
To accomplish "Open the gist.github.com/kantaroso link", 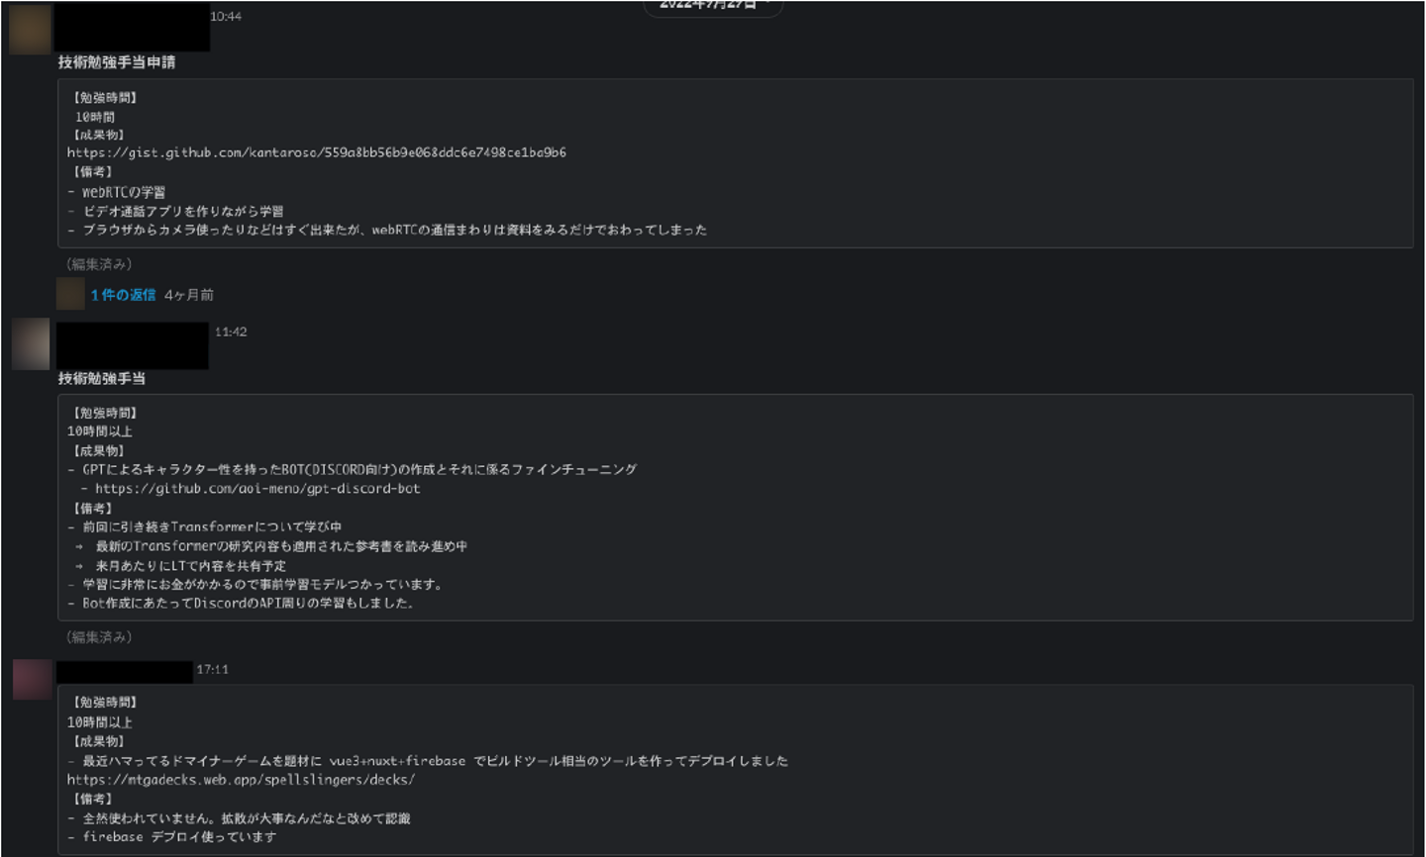I will [317, 152].
